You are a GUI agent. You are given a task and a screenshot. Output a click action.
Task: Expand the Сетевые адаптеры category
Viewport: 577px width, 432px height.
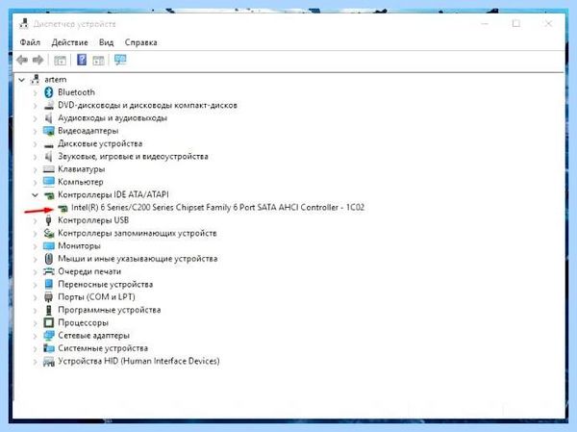tap(36, 336)
